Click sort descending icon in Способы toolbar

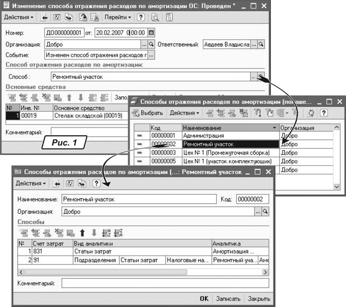(120, 233)
